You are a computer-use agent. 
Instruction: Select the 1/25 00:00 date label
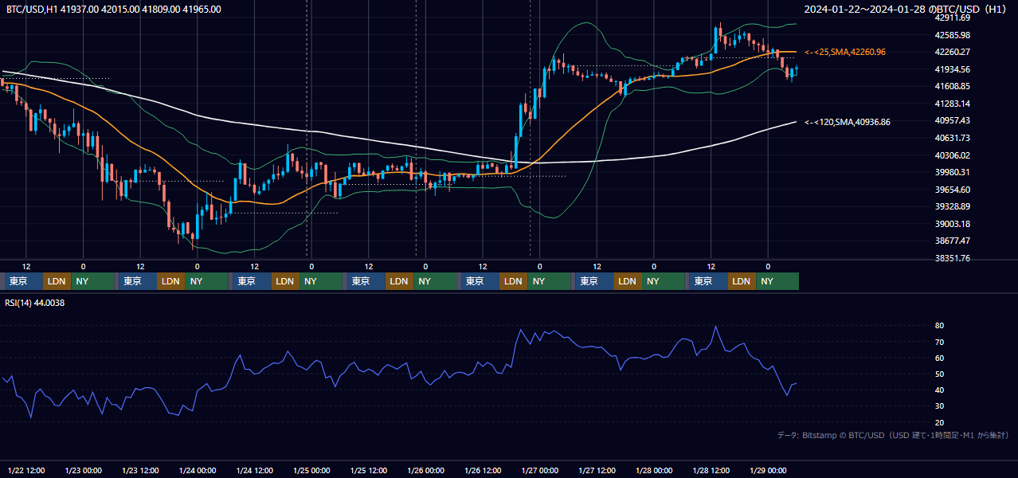(x=311, y=470)
